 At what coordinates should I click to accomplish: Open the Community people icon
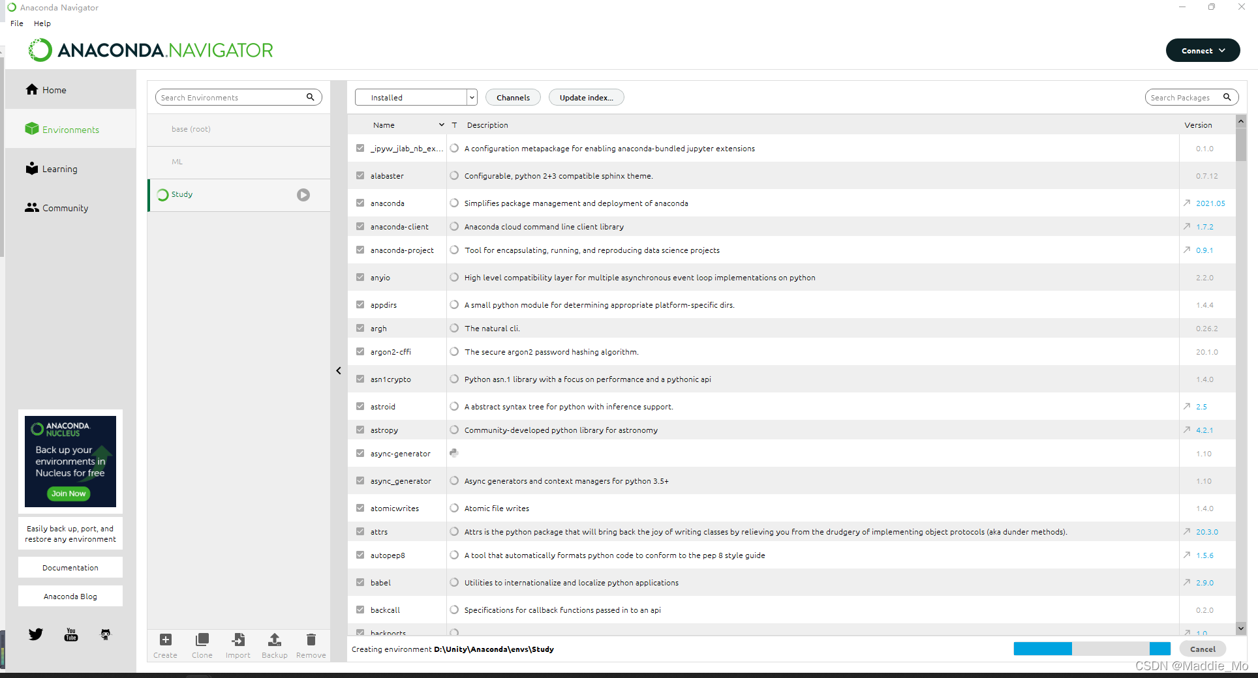click(x=32, y=207)
